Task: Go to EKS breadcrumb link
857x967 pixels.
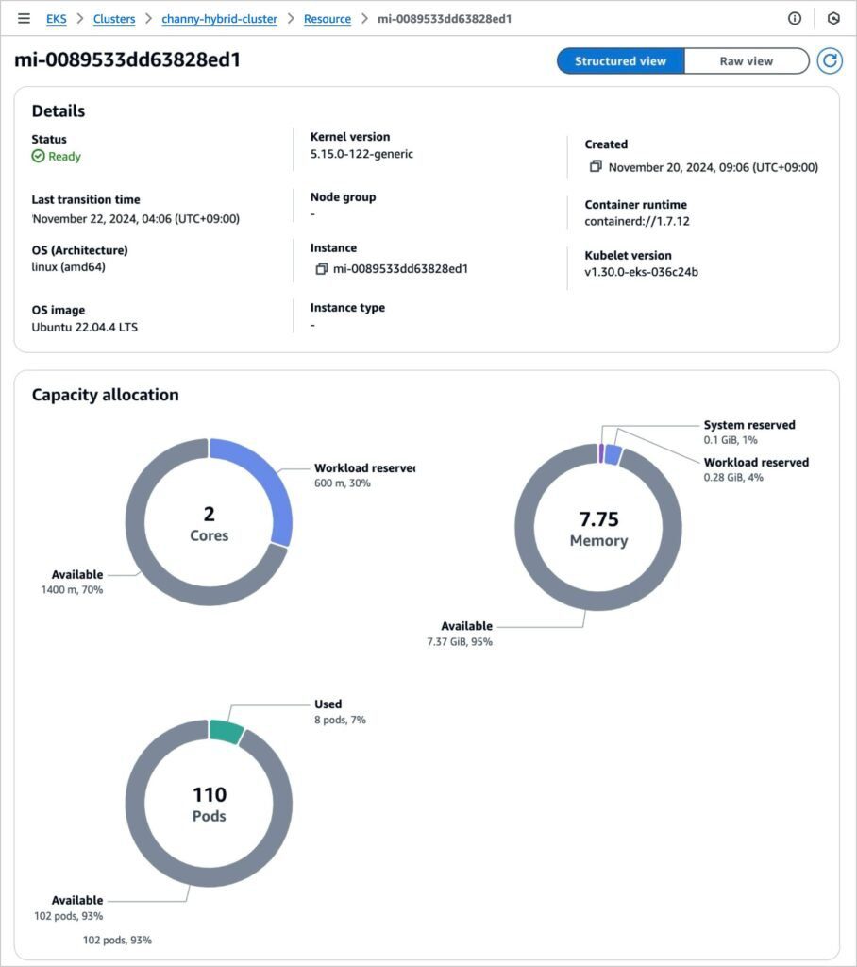Action: [57, 19]
